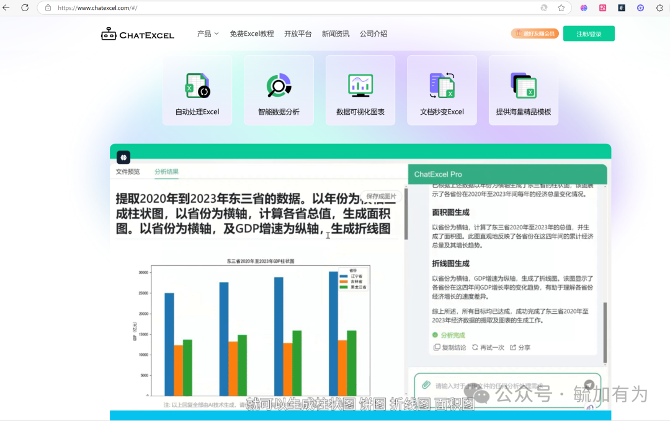The width and height of the screenshot is (670, 421).
Task: Bookmark page with star icon
Action: (561, 7)
